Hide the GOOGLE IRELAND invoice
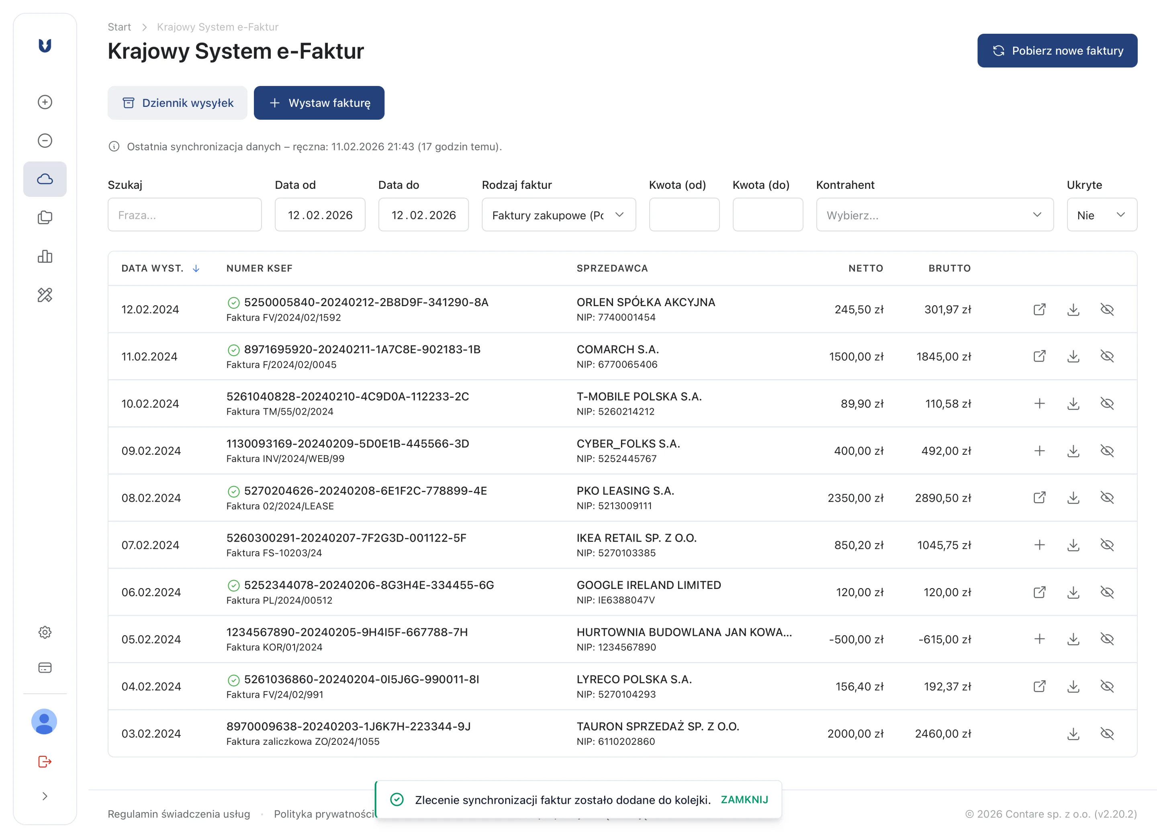Image resolution: width=1157 pixels, height=838 pixels. [x=1107, y=592]
